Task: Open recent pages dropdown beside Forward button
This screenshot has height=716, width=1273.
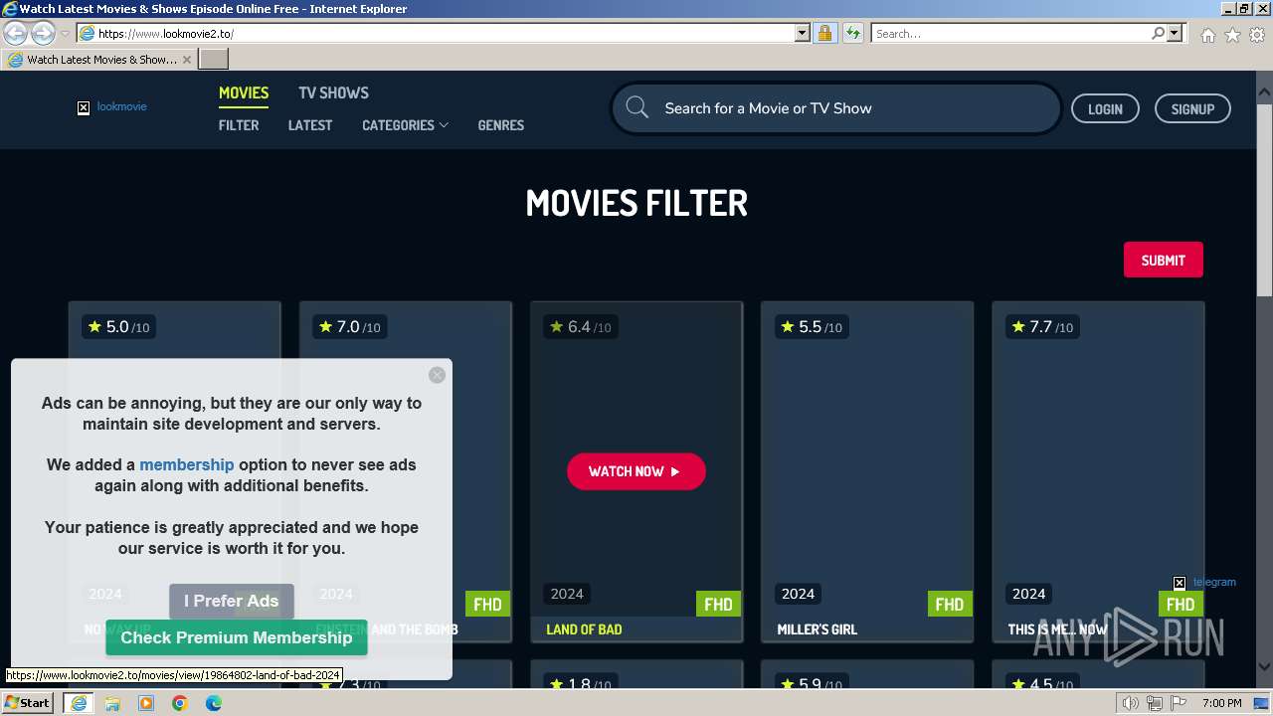Action: [65, 34]
